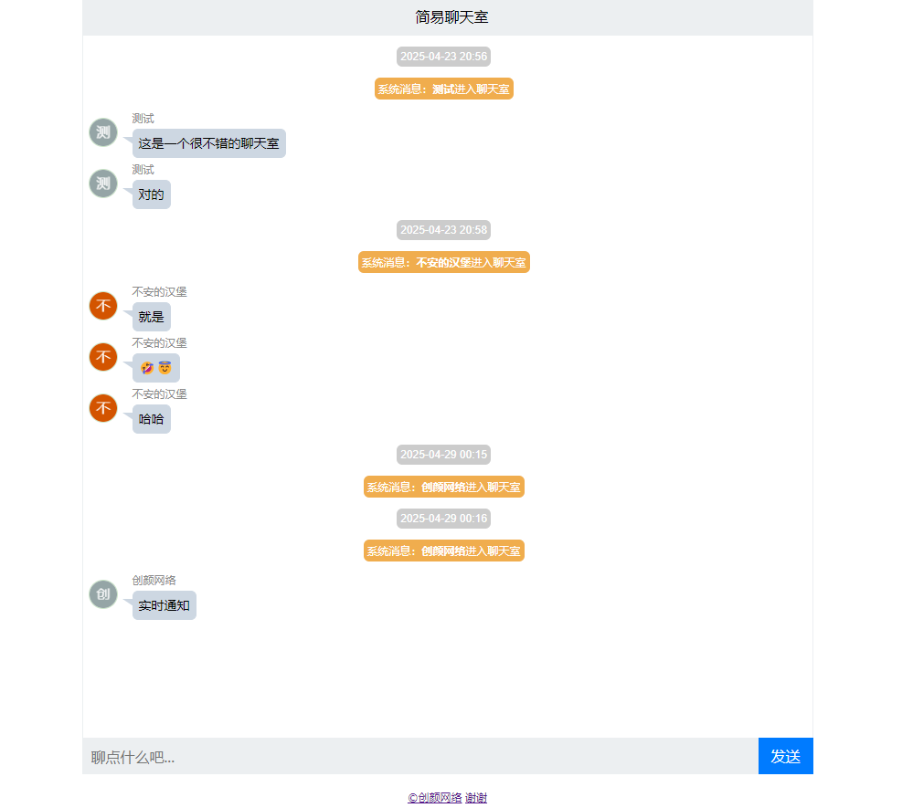Click the halo smiley emoji in the bubble
This screenshot has height=808, width=913.
[165, 368]
